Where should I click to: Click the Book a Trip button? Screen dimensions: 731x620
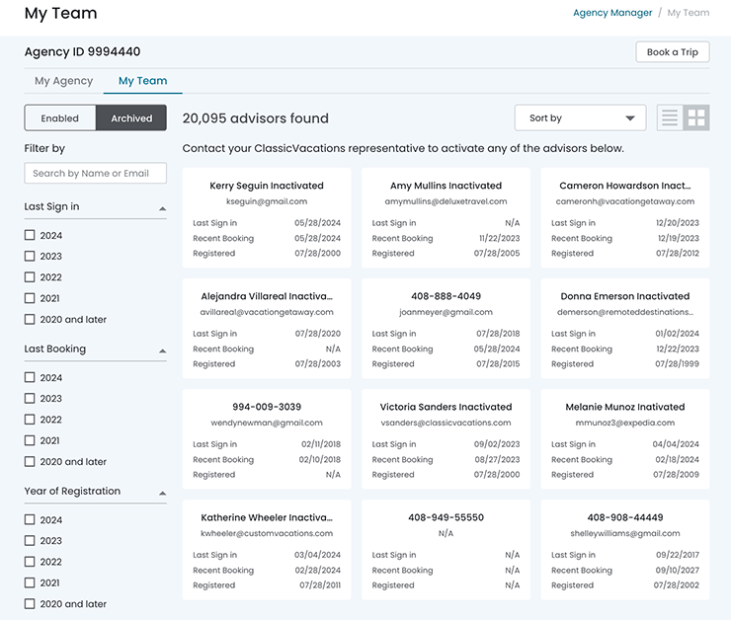[672, 52]
